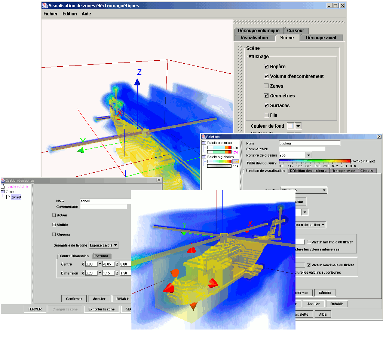Open the Edition menu
This screenshot has width=383, height=337.
click(70, 14)
